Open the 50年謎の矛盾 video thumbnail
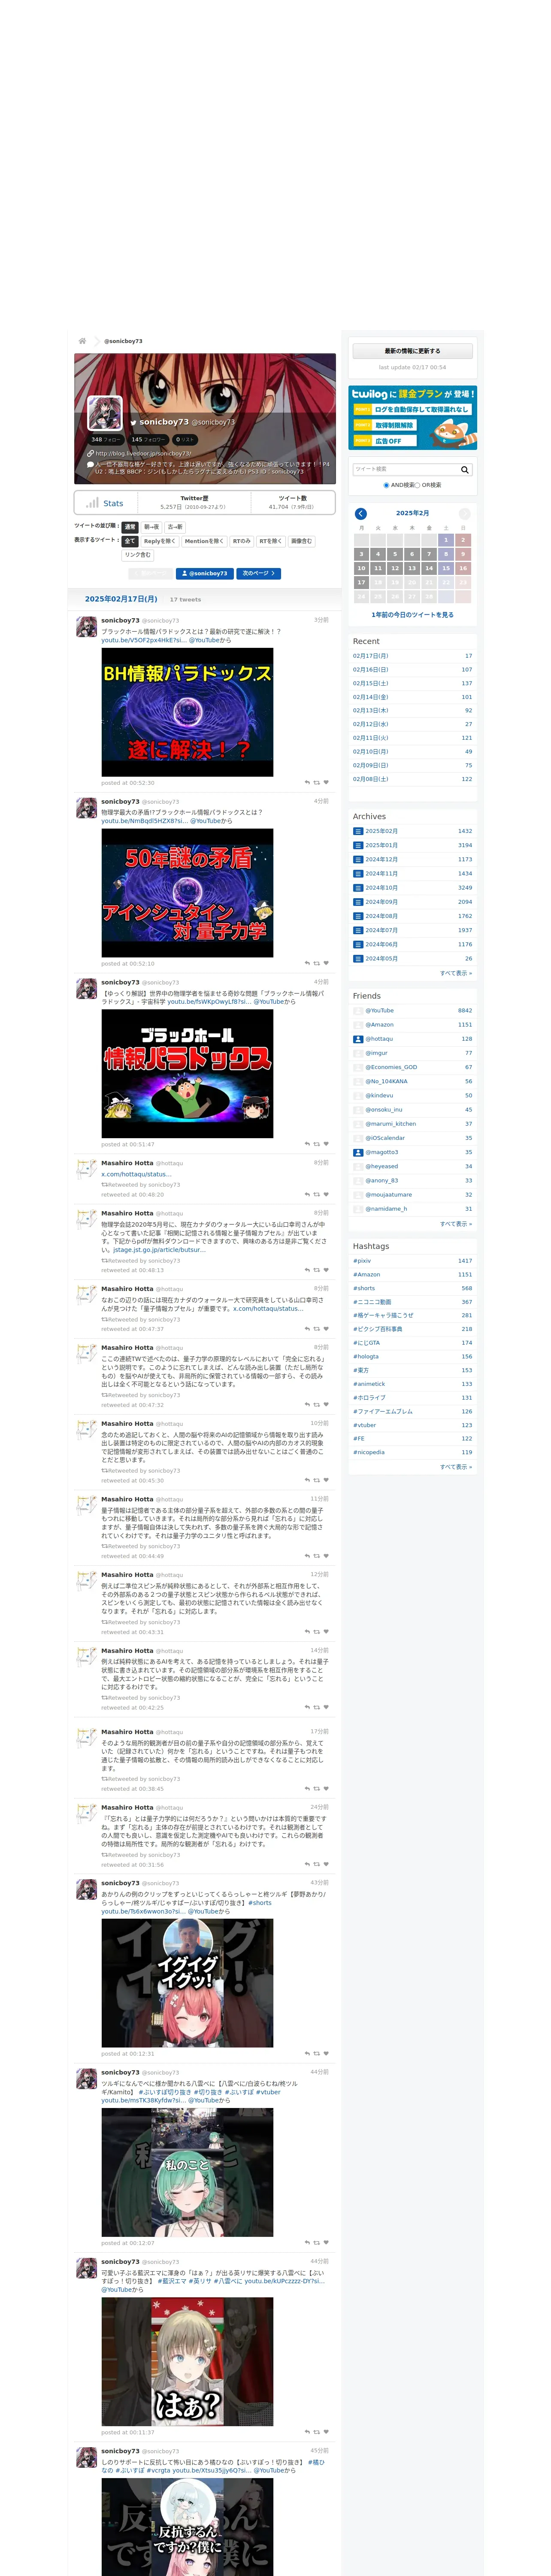The height and width of the screenshot is (2576, 551). point(187,893)
